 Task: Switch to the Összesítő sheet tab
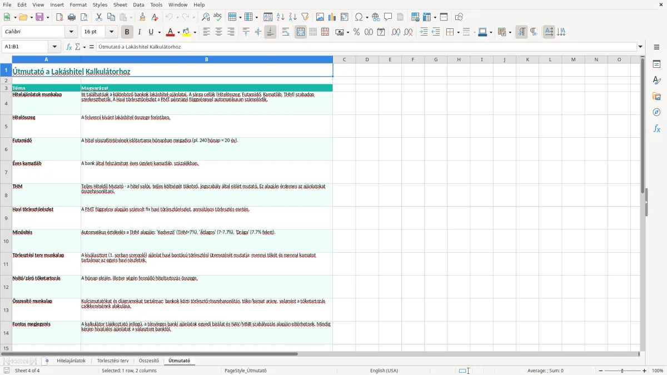[x=149, y=361]
